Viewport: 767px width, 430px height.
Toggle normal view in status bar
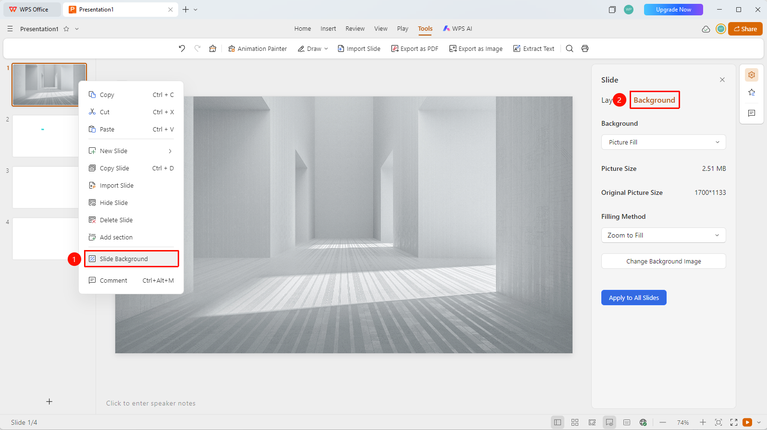click(558, 422)
